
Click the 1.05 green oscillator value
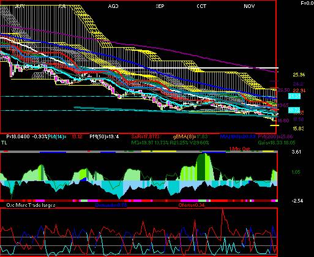pos(296,172)
